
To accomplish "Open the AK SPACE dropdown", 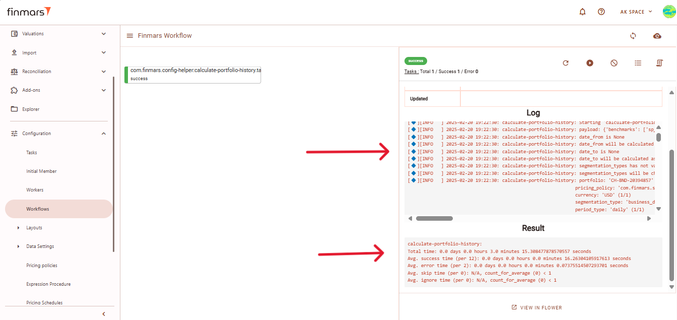I will pyautogui.click(x=636, y=12).
